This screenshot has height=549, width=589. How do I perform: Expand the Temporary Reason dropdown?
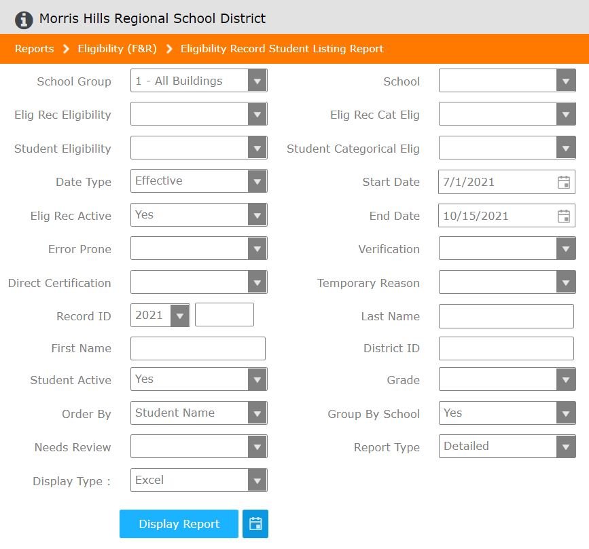(565, 282)
